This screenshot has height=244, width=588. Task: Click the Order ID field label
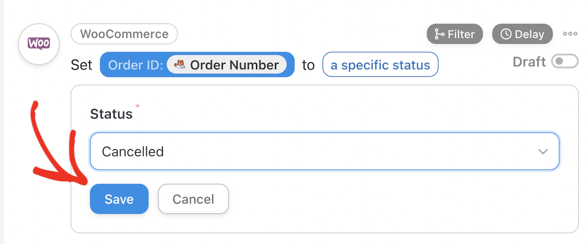tap(135, 65)
